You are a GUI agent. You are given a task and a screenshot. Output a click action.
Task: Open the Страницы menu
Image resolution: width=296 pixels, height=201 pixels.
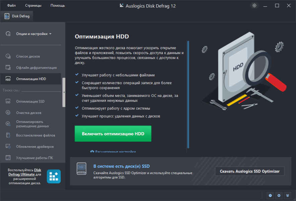point(33,5)
